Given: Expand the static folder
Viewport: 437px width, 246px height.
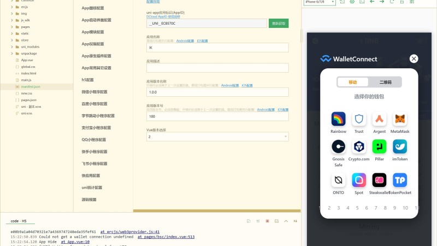Looking at the screenshot, I should pos(11,33).
